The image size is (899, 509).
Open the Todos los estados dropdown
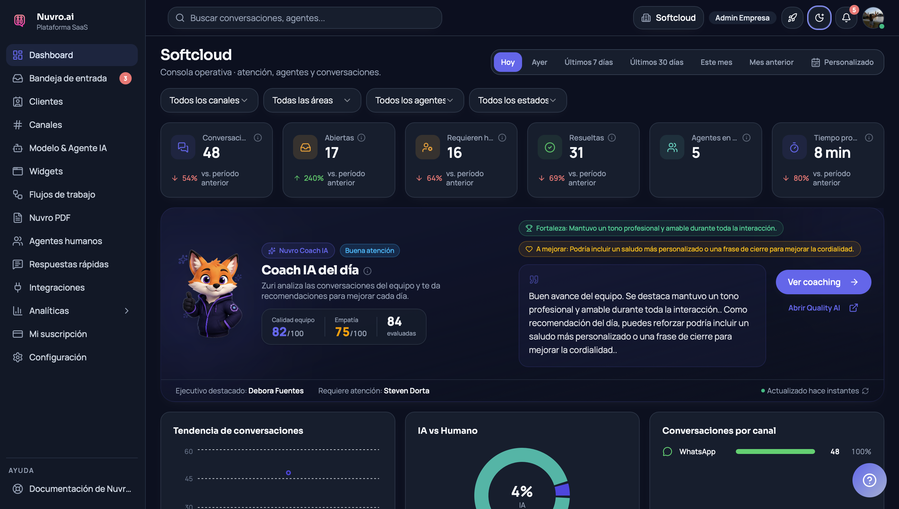point(518,100)
